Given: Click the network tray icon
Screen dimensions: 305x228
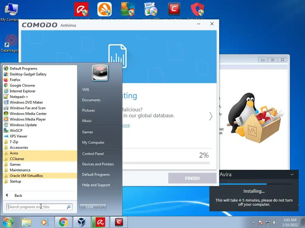Looking at the screenshot, I should [x=268, y=222].
